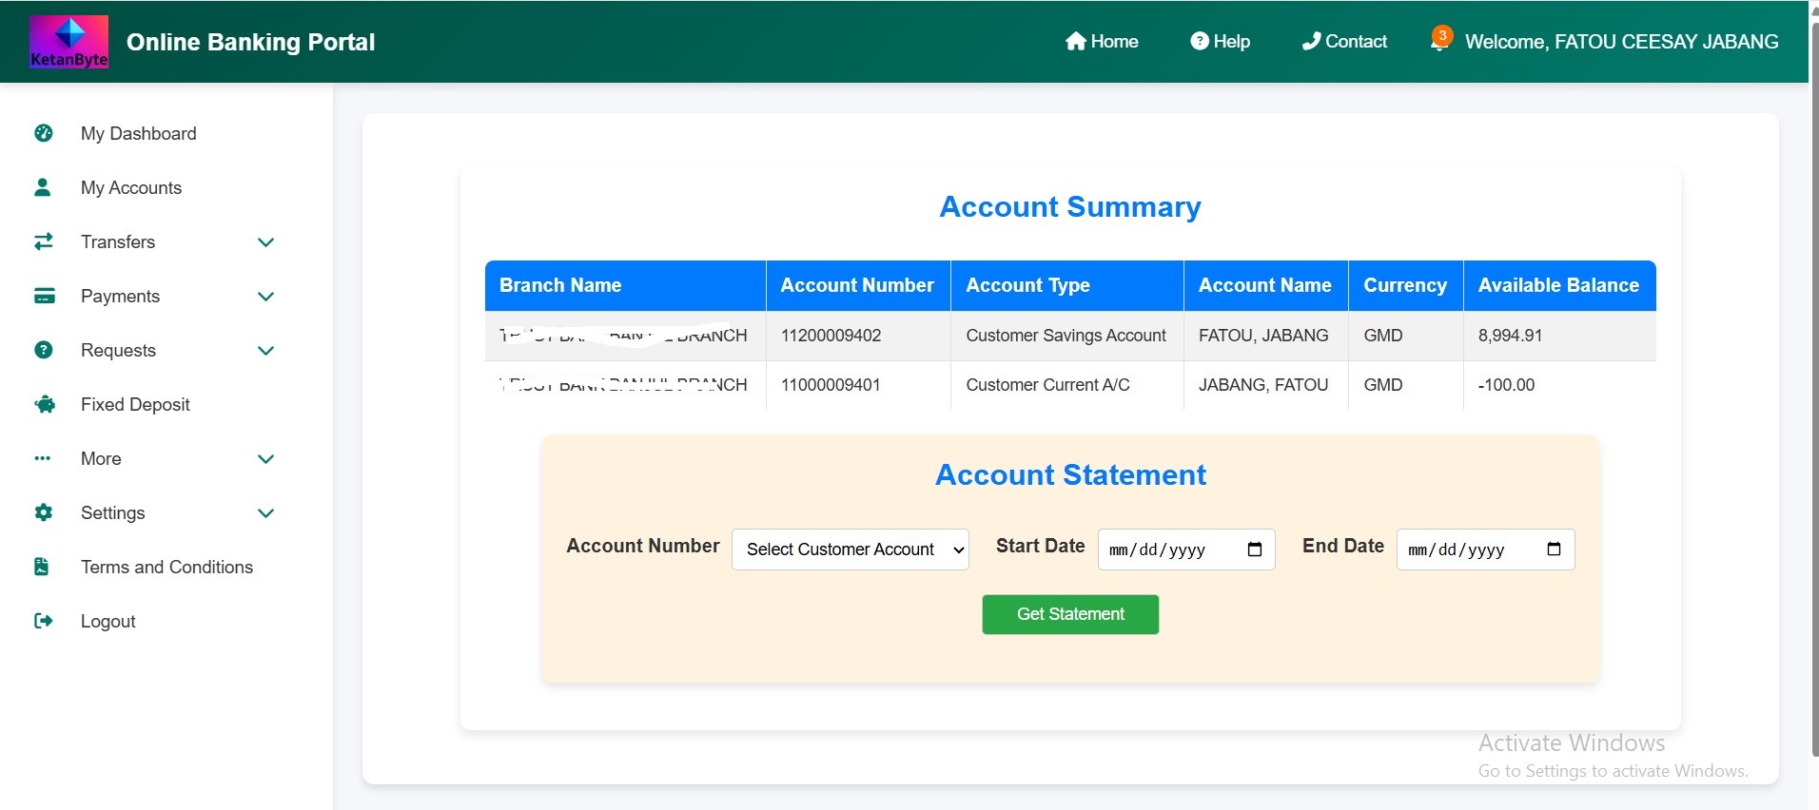Click the Logout exit icon
Screen dimensions: 1819x810
tap(44, 621)
